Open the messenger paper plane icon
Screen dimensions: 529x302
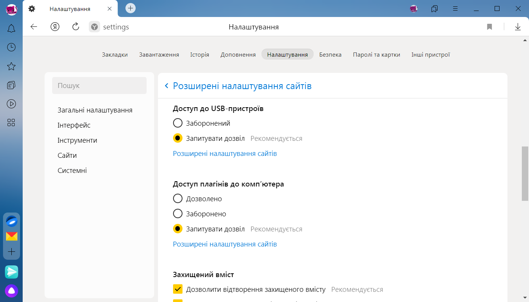pyautogui.click(x=12, y=272)
